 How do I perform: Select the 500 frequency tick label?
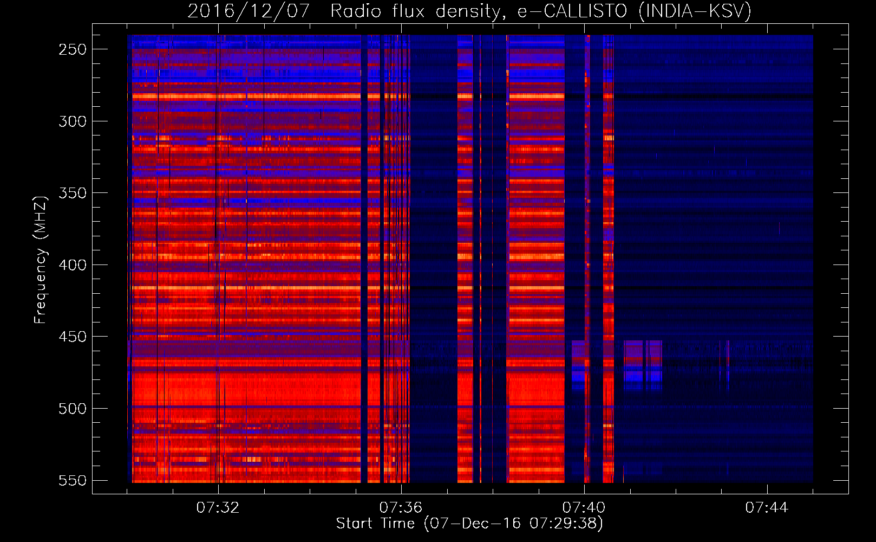point(73,409)
